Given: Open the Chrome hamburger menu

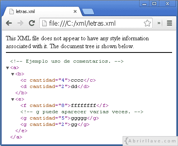Looking at the screenshot, I should coord(169,23).
